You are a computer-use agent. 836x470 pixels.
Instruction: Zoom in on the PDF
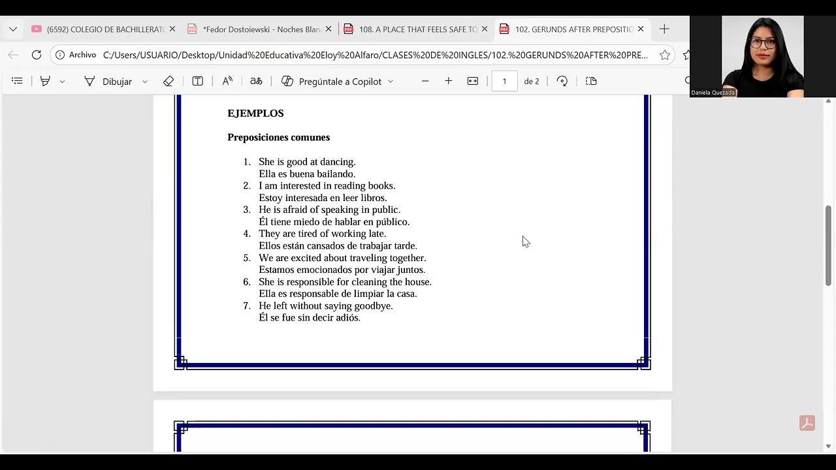448,81
